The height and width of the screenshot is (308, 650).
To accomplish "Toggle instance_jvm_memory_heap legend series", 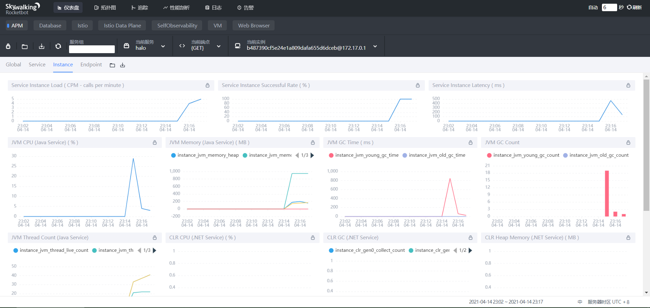I will (x=205, y=155).
